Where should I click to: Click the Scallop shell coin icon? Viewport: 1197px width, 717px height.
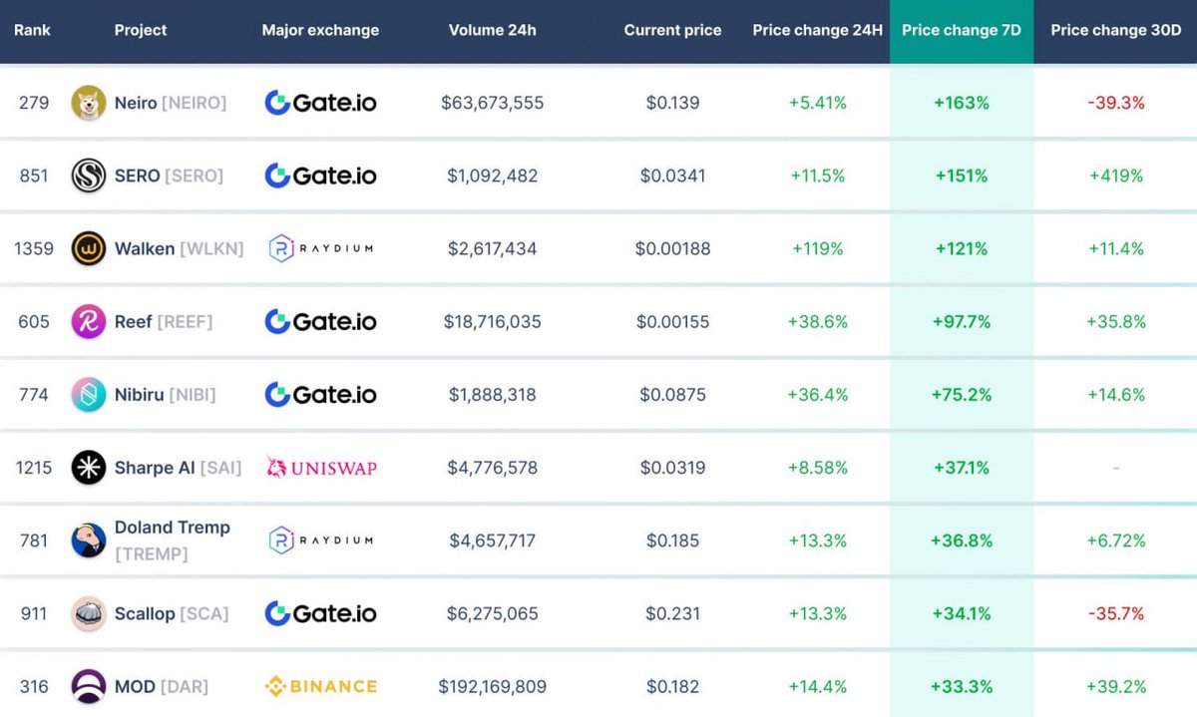89,613
